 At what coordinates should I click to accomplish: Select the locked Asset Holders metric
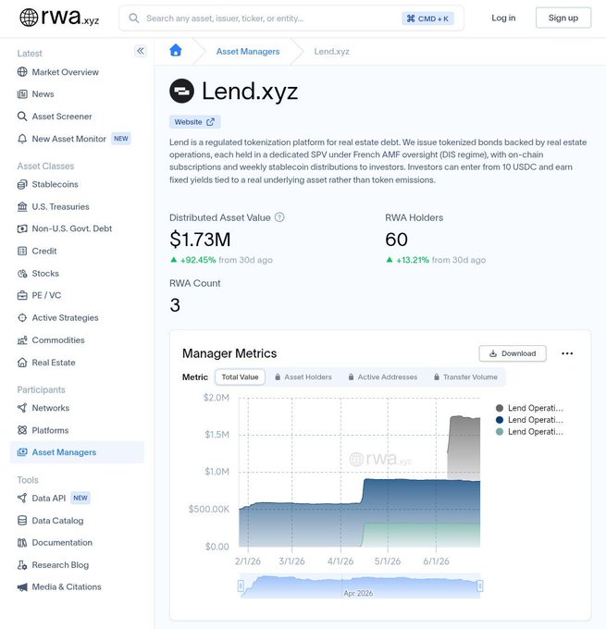pos(303,377)
